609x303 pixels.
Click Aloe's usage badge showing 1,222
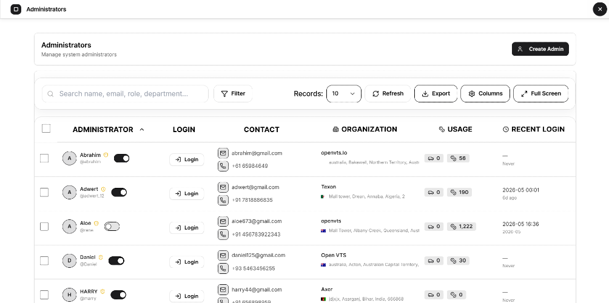click(x=462, y=227)
